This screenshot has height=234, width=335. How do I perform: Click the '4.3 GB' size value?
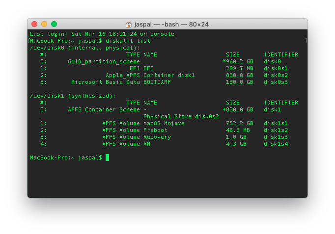pyautogui.click(x=236, y=144)
